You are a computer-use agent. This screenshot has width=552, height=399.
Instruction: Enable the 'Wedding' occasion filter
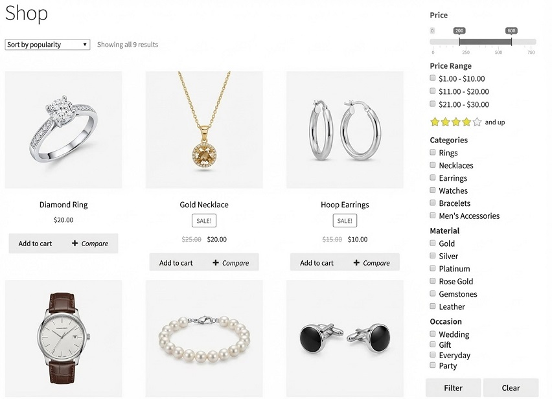(433, 334)
